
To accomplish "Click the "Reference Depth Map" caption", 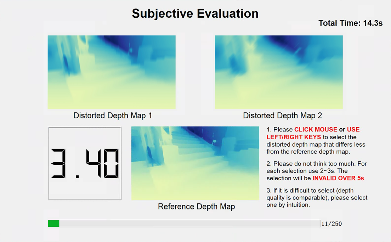I will point(196,207).
